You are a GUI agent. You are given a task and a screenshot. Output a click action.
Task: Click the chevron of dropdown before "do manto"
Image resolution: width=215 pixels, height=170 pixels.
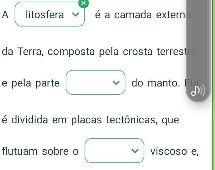pos(116,83)
